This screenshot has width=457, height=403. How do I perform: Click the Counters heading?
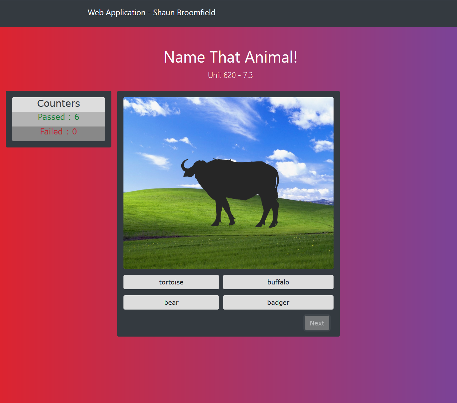coord(58,104)
